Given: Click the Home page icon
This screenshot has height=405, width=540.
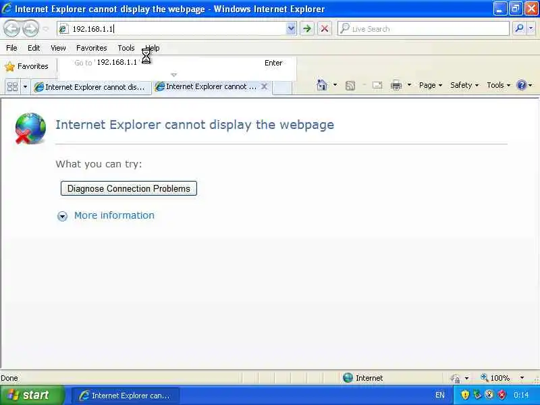Looking at the screenshot, I should pos(322,85).
